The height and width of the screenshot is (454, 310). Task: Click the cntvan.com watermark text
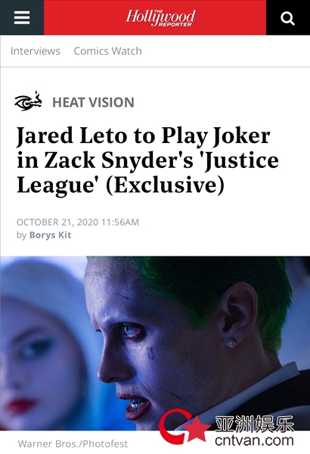[254, 440]
